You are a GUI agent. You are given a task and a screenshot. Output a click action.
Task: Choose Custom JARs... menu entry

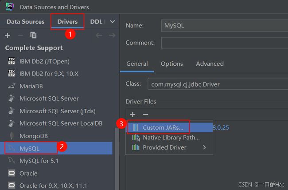click(x=169, y=127)
